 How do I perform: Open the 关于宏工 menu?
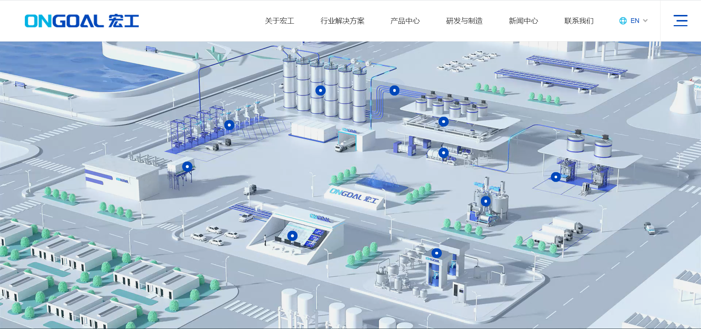click(x=279, y=21)
